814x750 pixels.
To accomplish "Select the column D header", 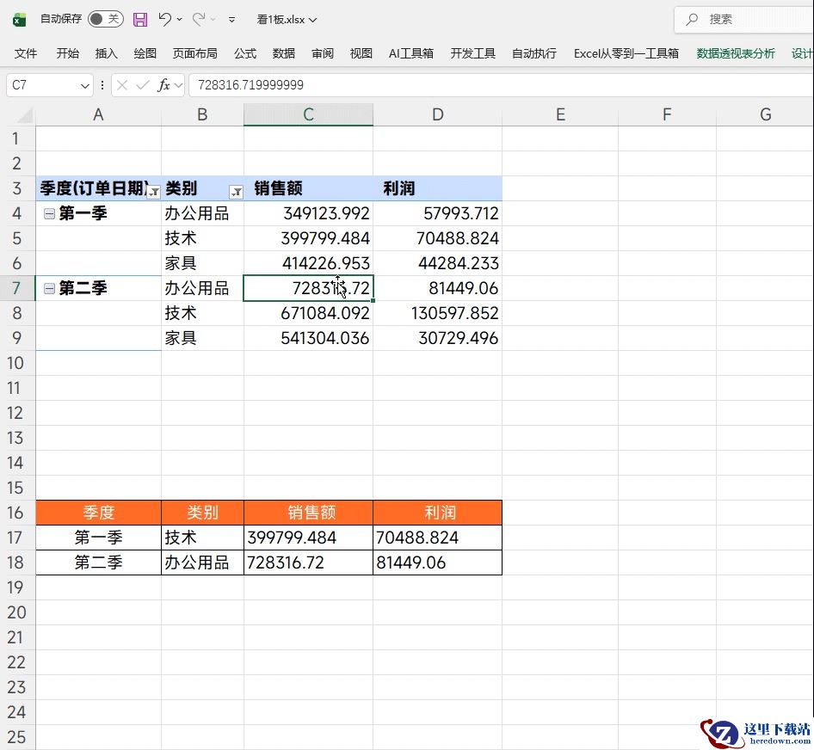I will (437, 115).
